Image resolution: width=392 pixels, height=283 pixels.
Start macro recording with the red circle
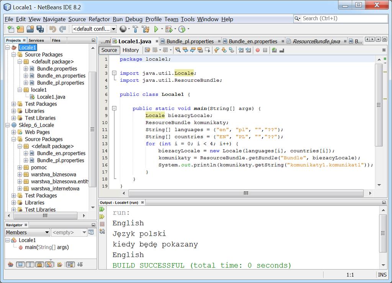(258, 50)
